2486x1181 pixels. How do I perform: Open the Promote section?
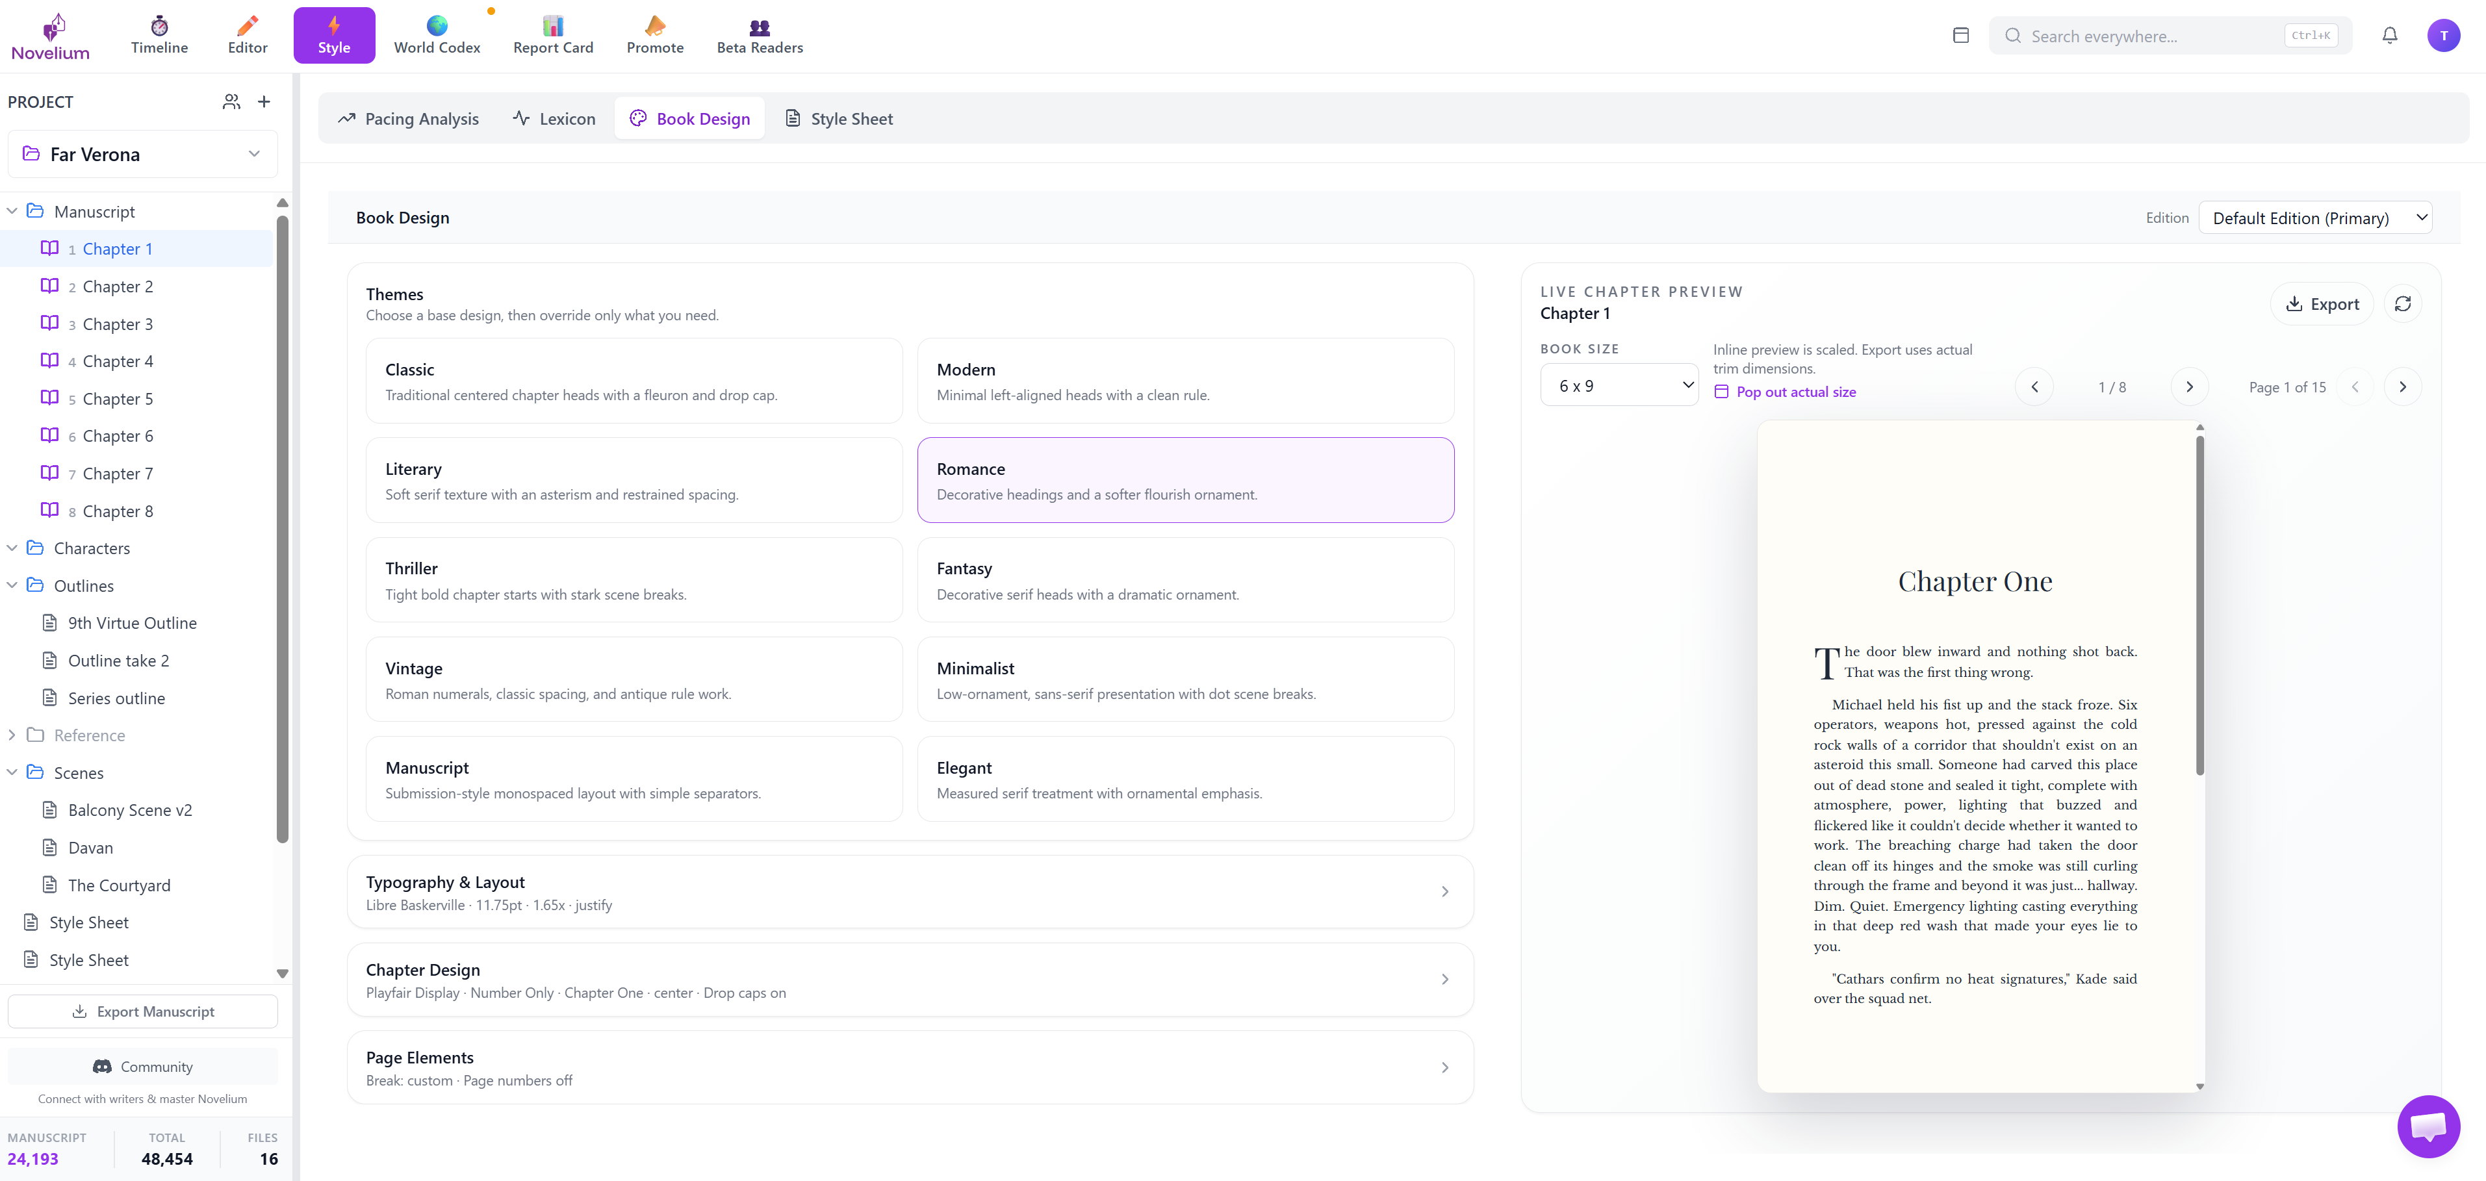[x=654, y=34]
